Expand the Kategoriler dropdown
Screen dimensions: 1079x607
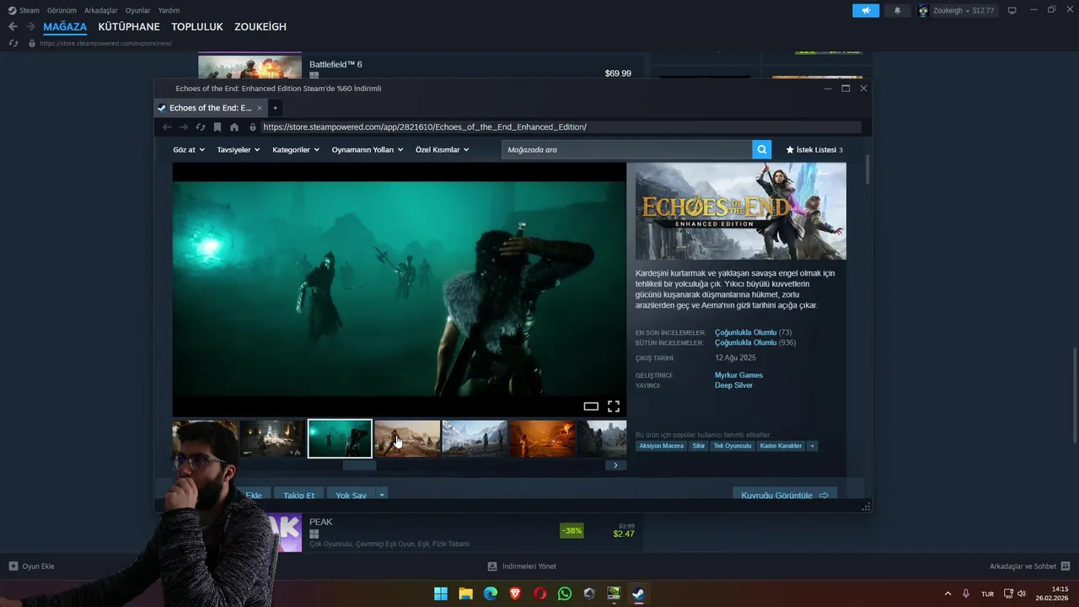pyautogui.click(x=296, y=150)
